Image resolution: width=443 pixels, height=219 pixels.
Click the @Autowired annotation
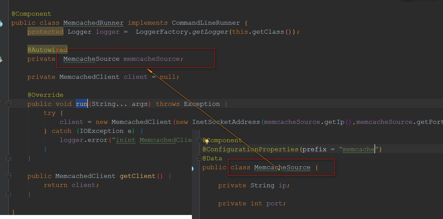(47, 50)
